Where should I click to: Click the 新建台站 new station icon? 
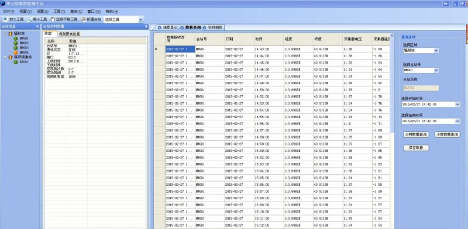point(83,19)
